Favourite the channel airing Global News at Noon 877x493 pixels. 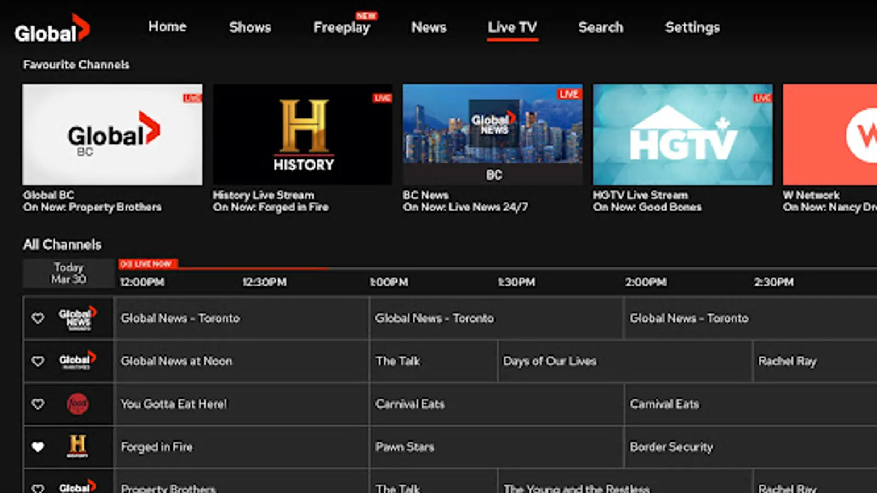38,361
